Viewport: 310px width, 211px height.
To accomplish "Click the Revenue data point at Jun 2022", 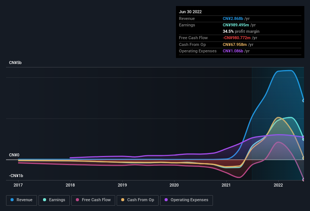I will point(304,101).
